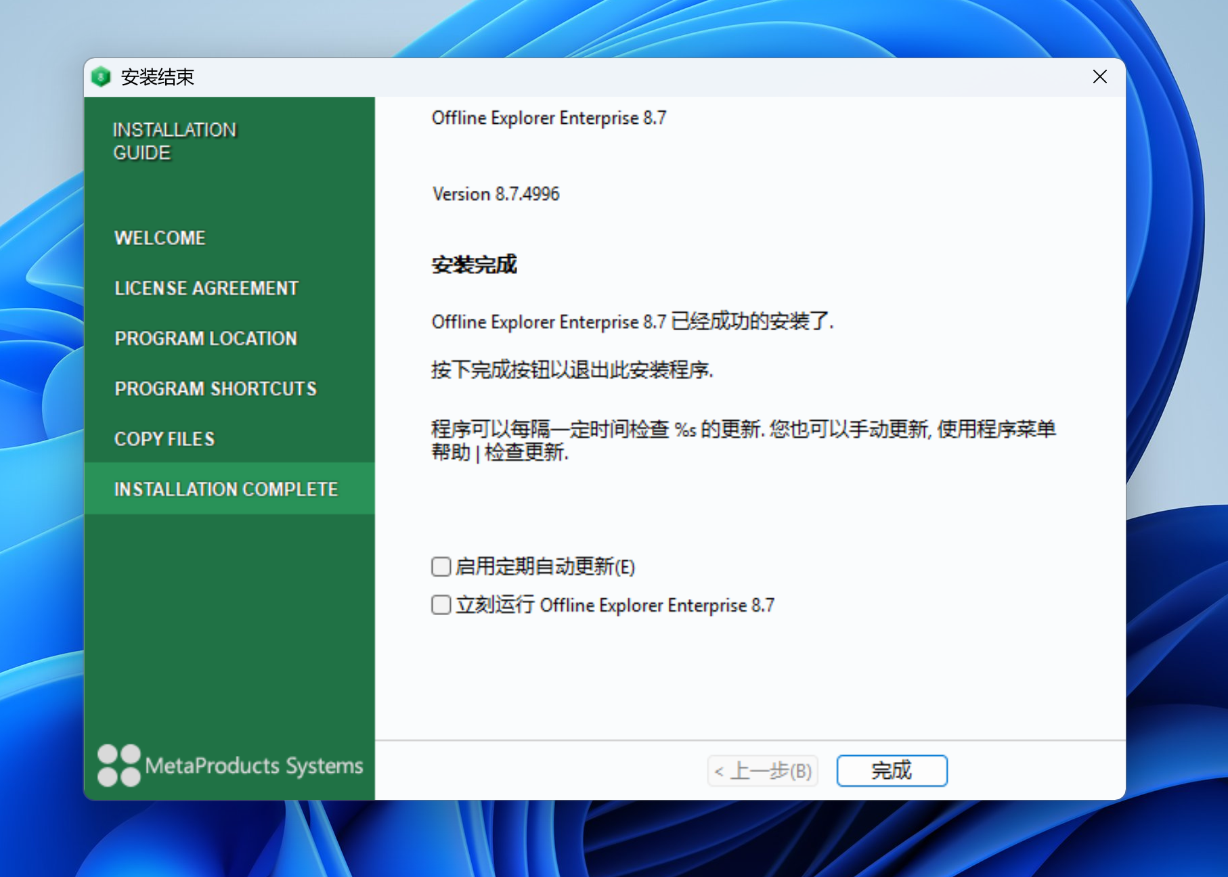The height and width of the screenshot is (877, 1228).
Task: Click highlighted INSTALLATION COMPLETE step
Action: click(226, 489)
